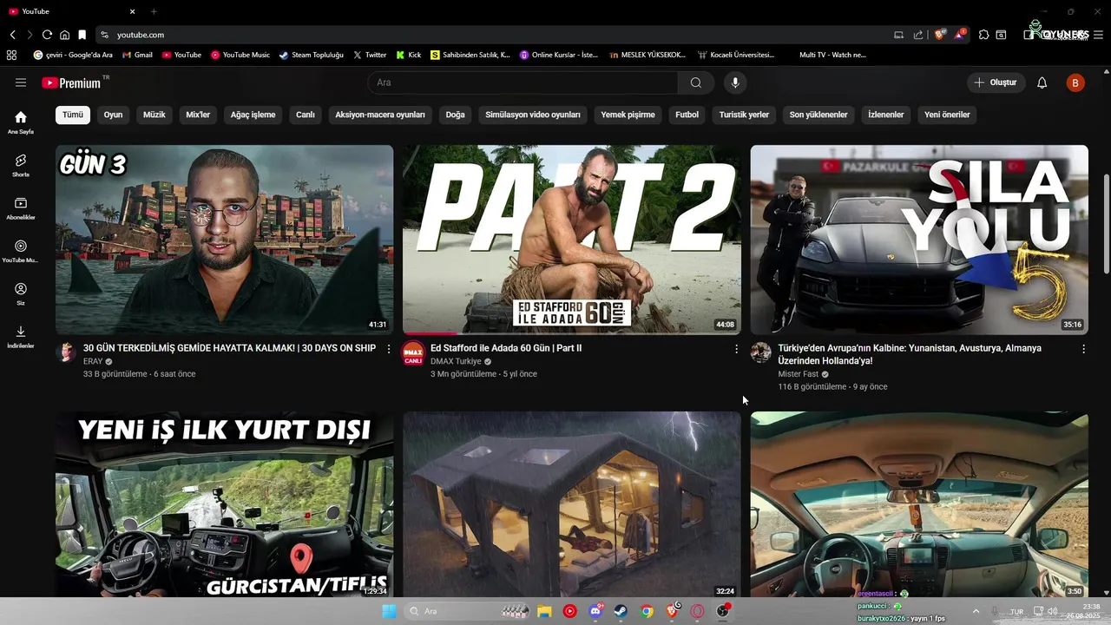
Task: Share this page via share icon
Action: 918,35
